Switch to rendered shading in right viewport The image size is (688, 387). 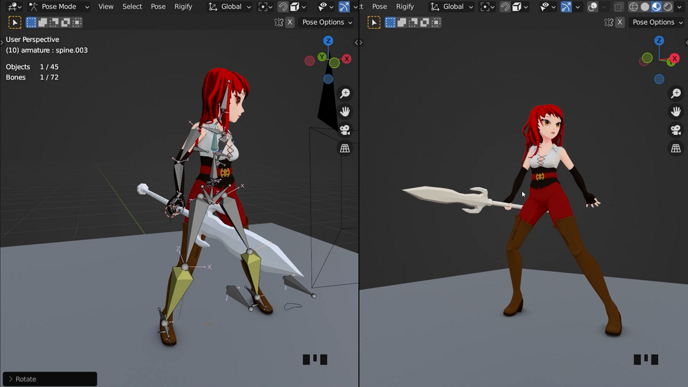[668, 7]
